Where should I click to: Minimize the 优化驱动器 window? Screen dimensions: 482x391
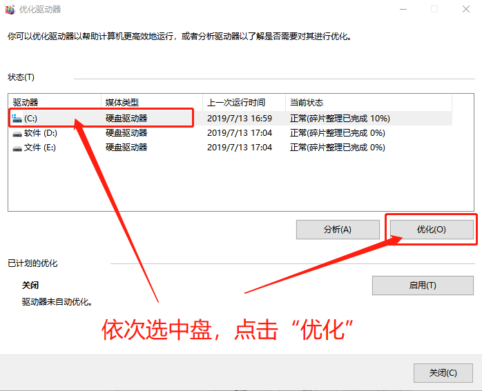pyautogui.click(x=402, y=10)
